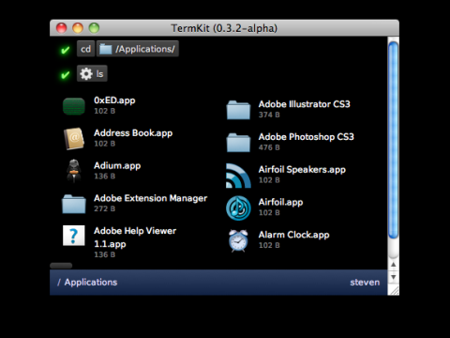Click the root slash in the breadcrumb

tap(59, 283)
